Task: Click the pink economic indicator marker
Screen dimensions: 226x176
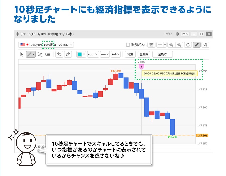Action: click(141, 67)
